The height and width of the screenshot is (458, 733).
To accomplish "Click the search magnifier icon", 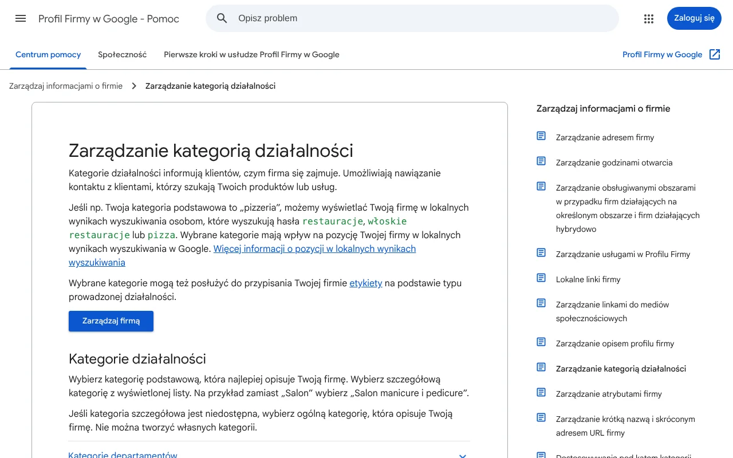I will click(222, 18).
